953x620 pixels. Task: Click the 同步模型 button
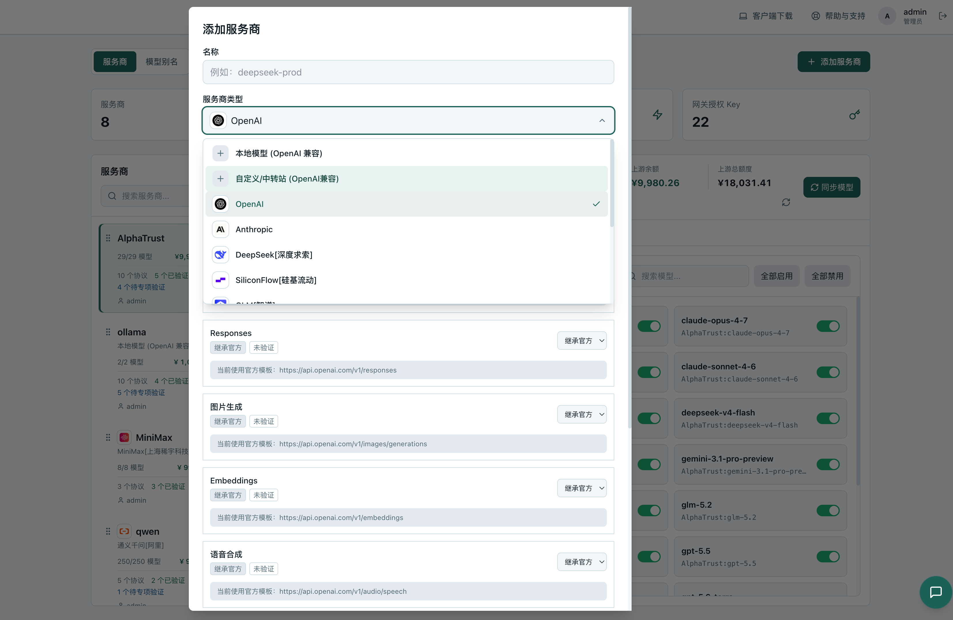tap(832, 187)
